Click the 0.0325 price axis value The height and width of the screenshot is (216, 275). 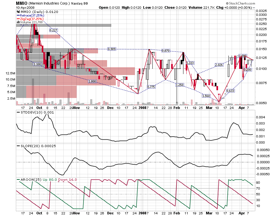[x=261, y=11]
